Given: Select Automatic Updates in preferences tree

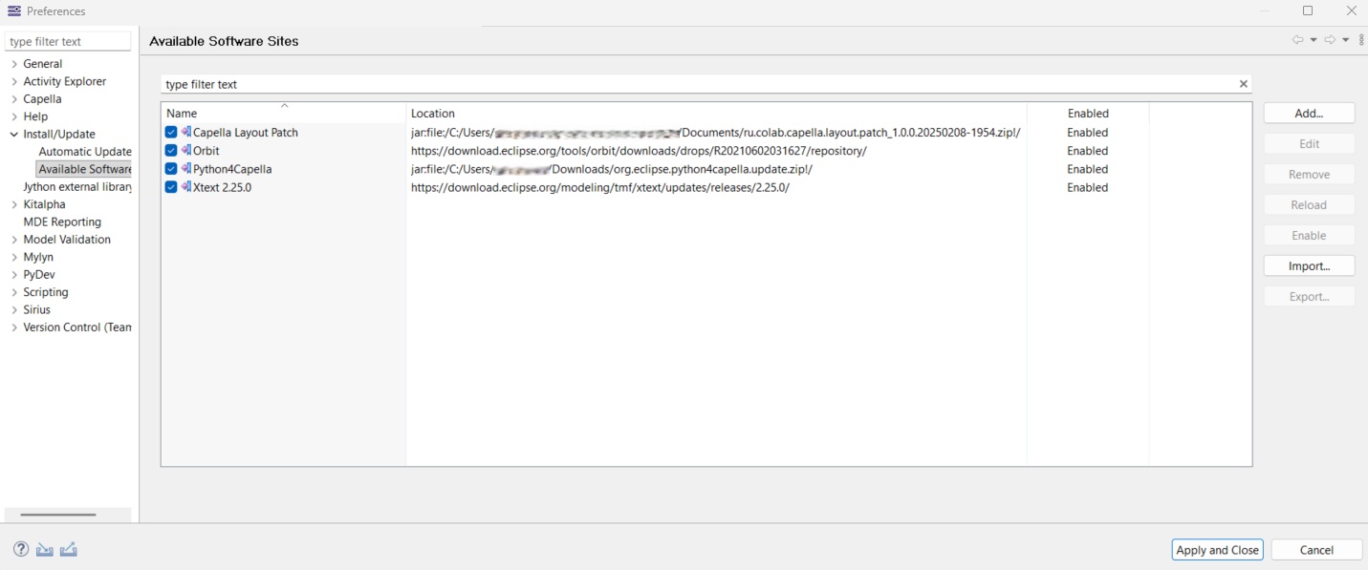Looking at the screenshot, I should [84, 152].
